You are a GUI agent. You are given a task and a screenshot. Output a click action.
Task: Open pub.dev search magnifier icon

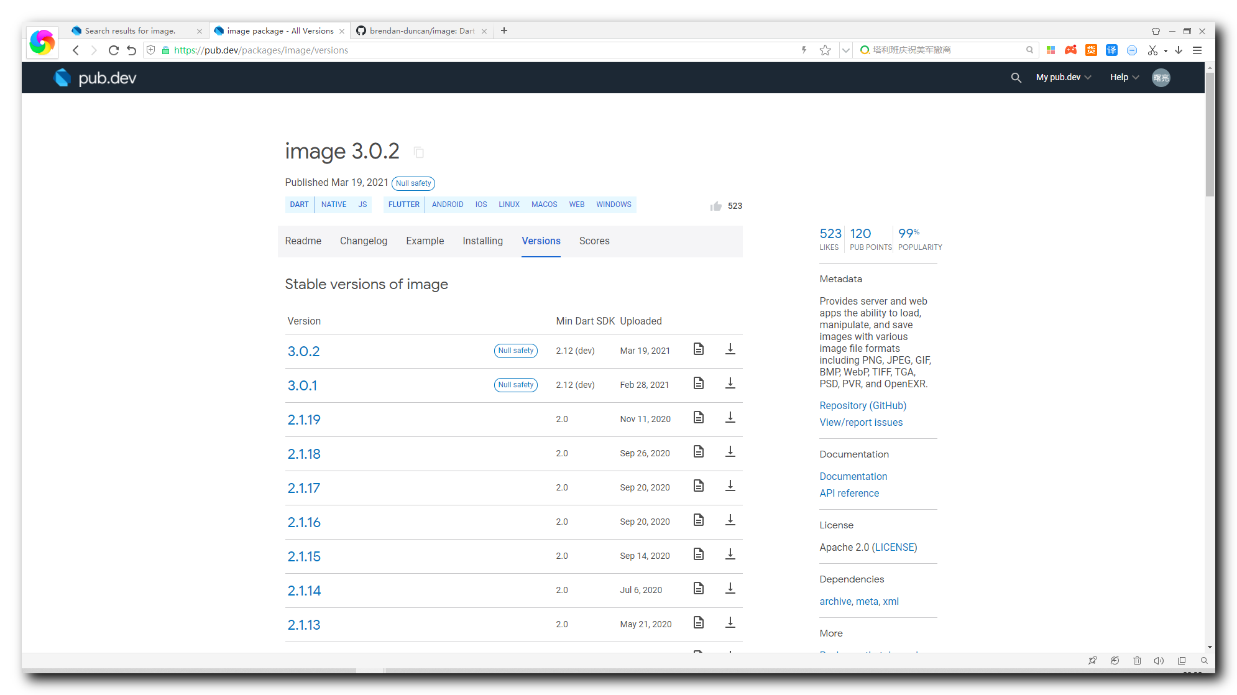click(x=1016, y=78)
